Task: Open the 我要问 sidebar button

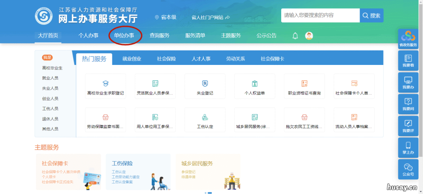Action: (x=408, y=104)
